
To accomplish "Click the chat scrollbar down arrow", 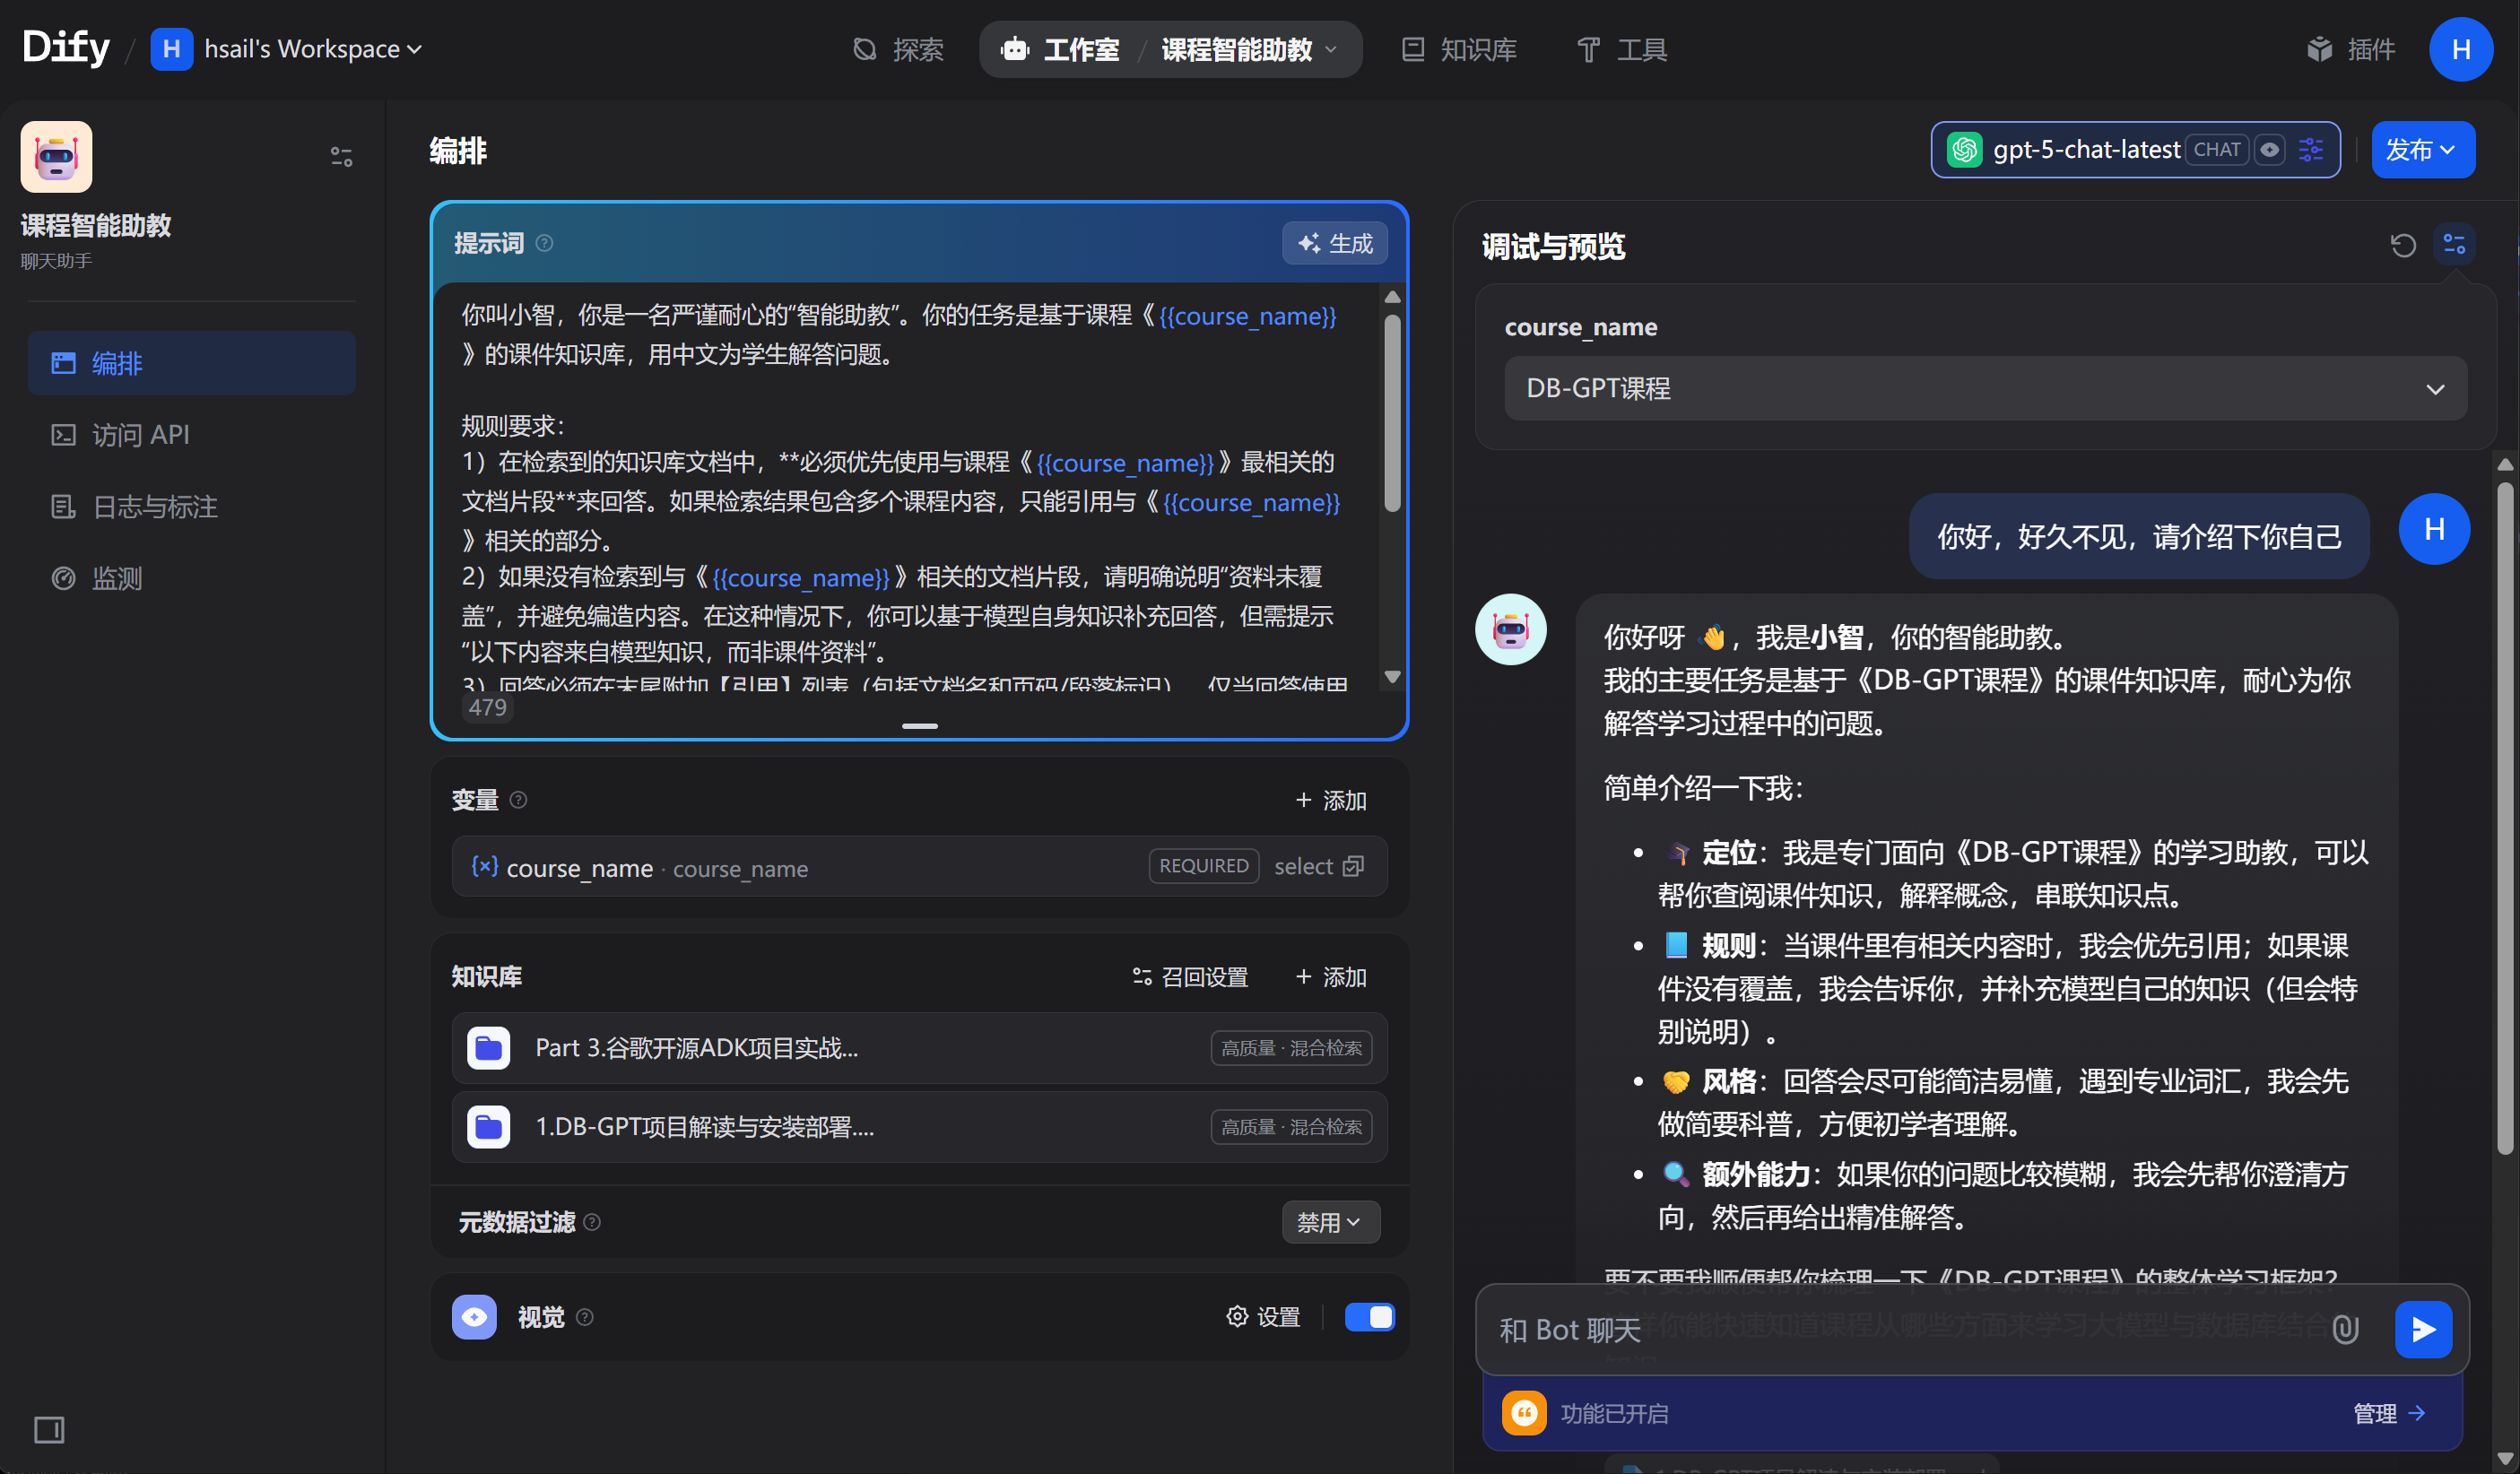I will point(2505,1459).
